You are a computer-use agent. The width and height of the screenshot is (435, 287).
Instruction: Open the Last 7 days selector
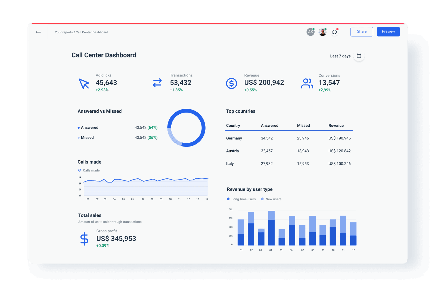click(340, 56)
